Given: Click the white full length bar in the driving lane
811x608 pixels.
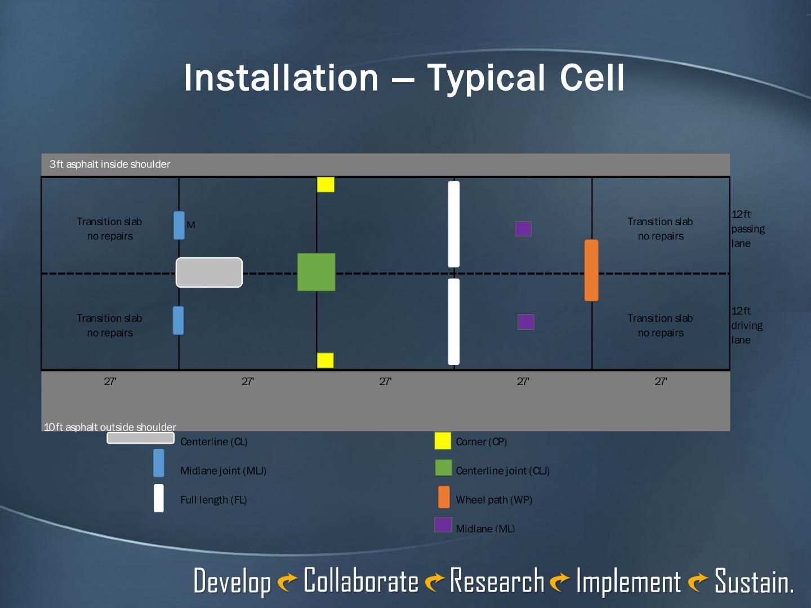Looking at the screenshot, I should click(x=453, y=321).
